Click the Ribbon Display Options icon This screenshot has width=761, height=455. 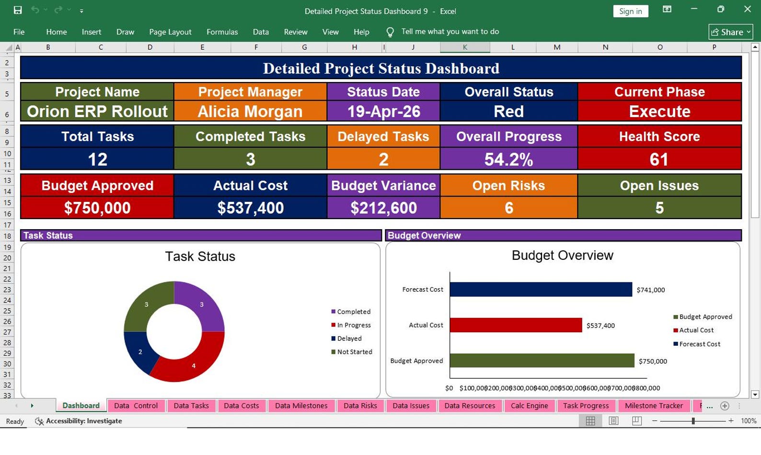pos(667,9)
